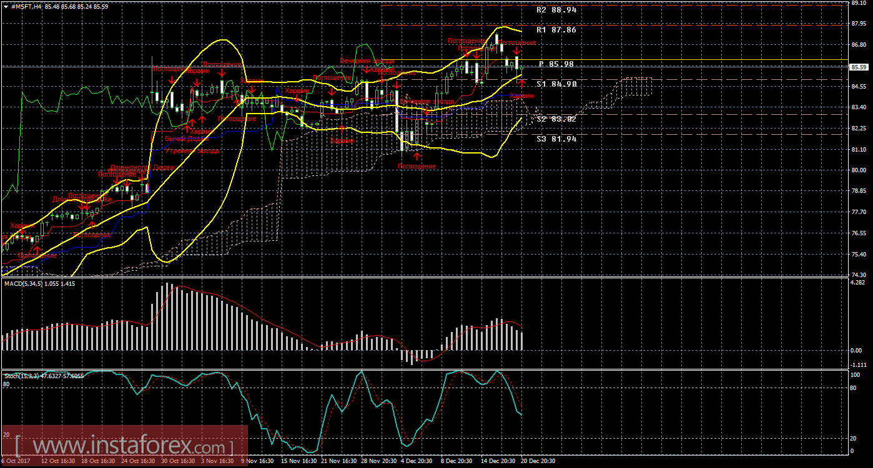Click the 77.70 price axis value
Screen dimensions: 873x468
(859, 212)
